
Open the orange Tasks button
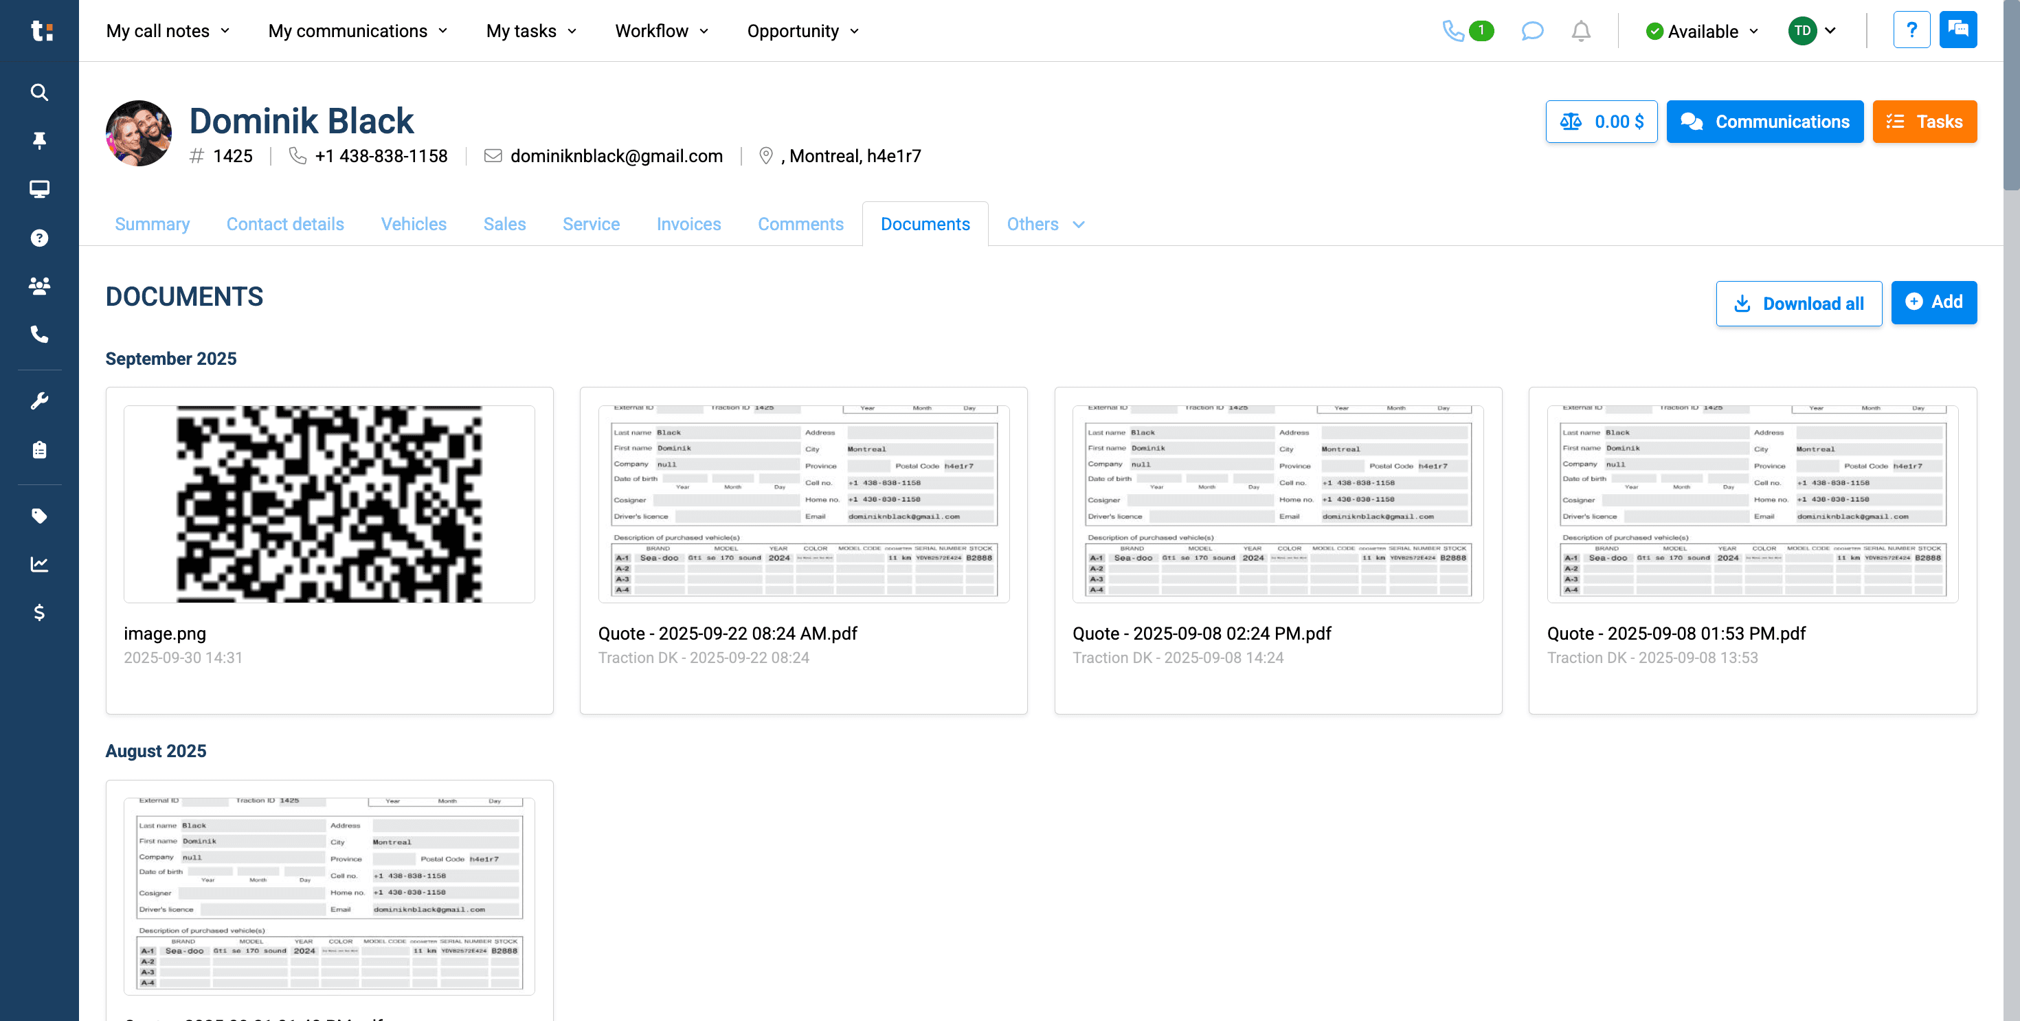coord(1924,122)
